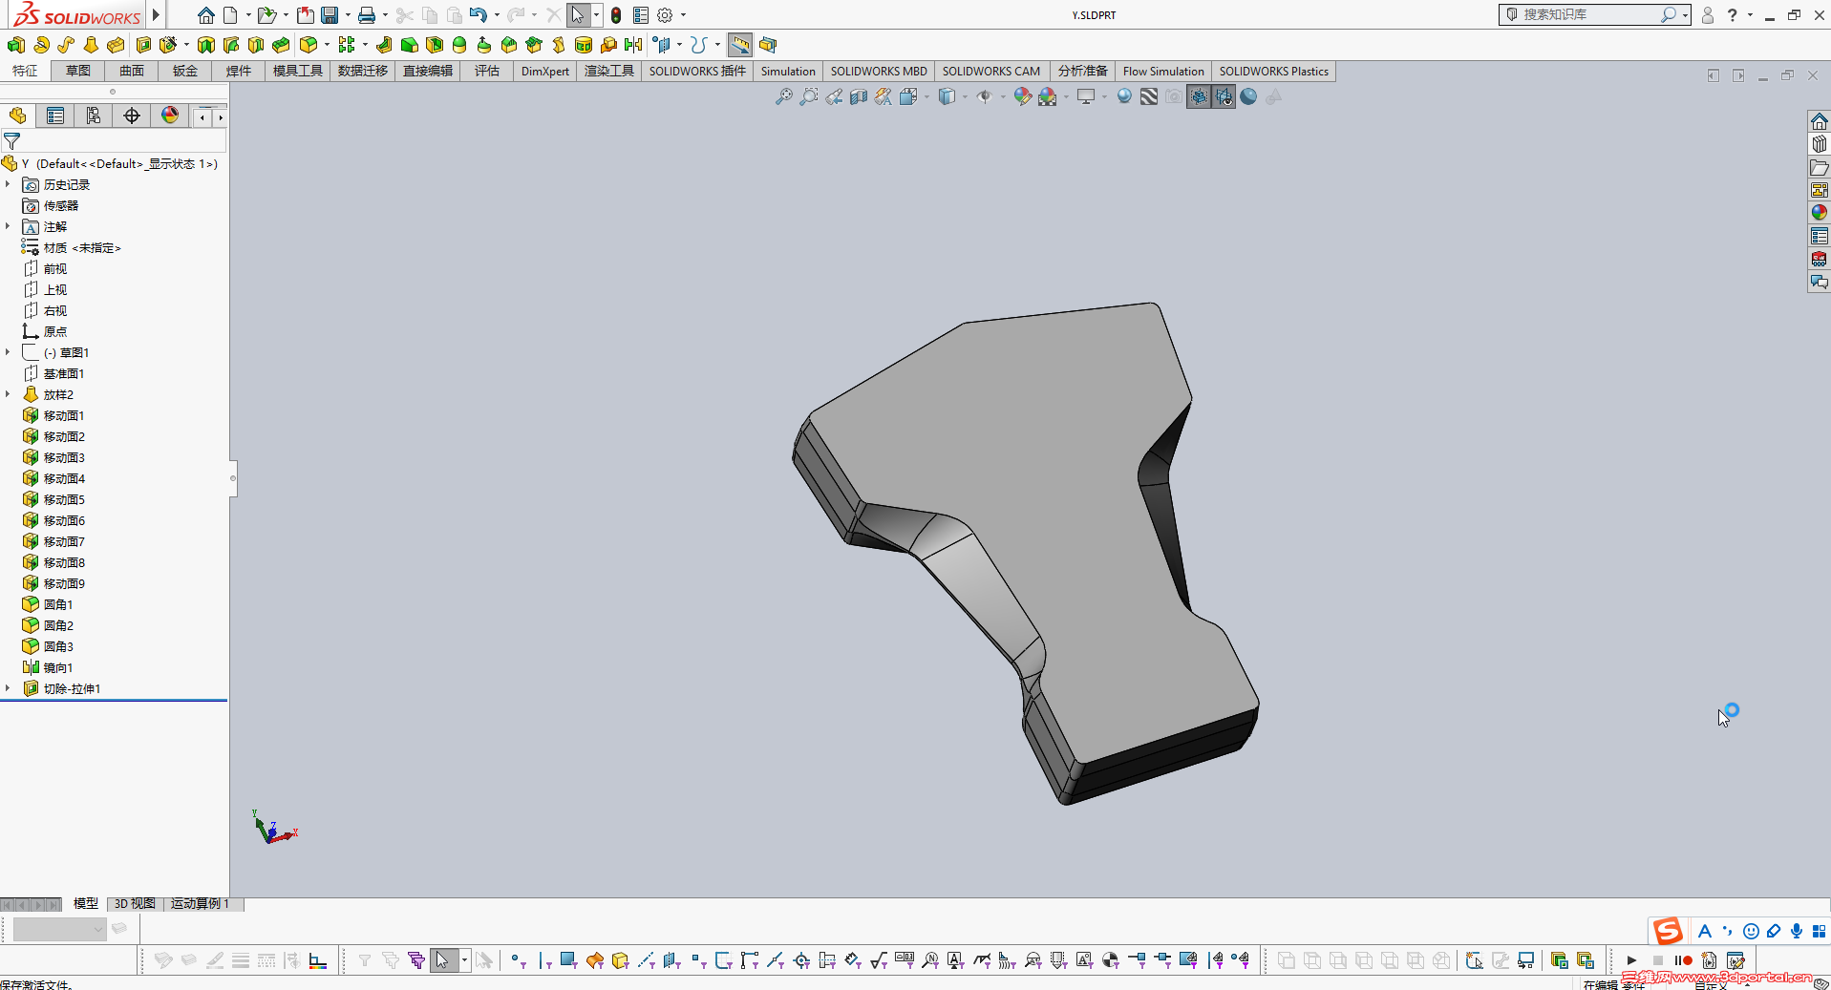The image size is (1831, 990).
Task: Expand the 注解 annotations node
Action: point(8,226)
